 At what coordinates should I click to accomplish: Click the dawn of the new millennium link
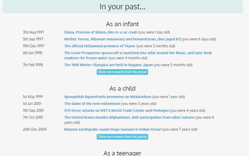pyautogui.click(x=92, y=104)
